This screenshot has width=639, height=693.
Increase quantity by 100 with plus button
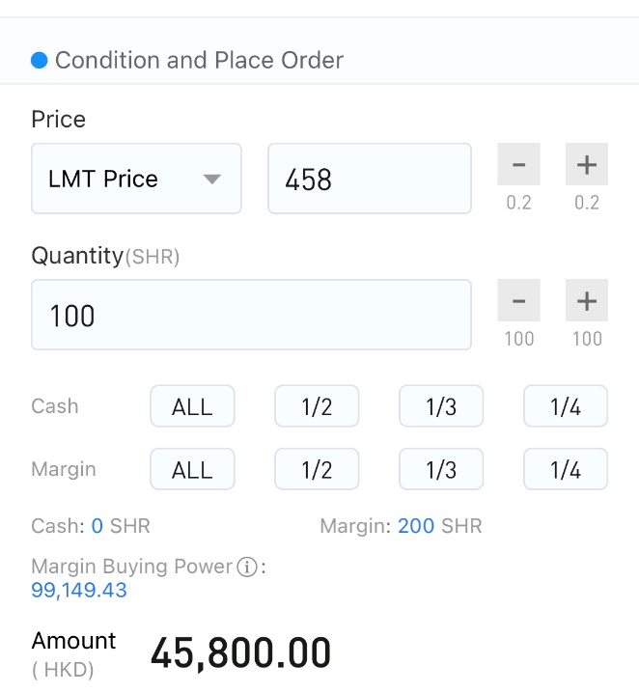[587, 300]
